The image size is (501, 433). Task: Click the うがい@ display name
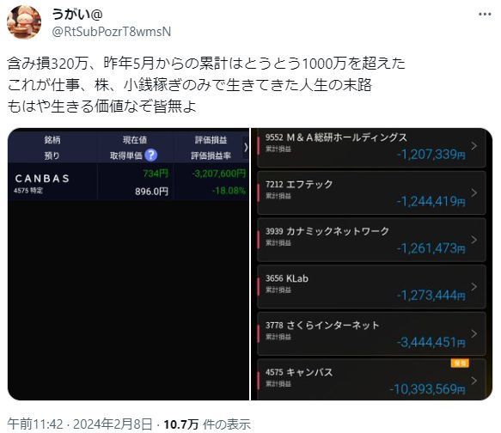click(x=77, y=14)
